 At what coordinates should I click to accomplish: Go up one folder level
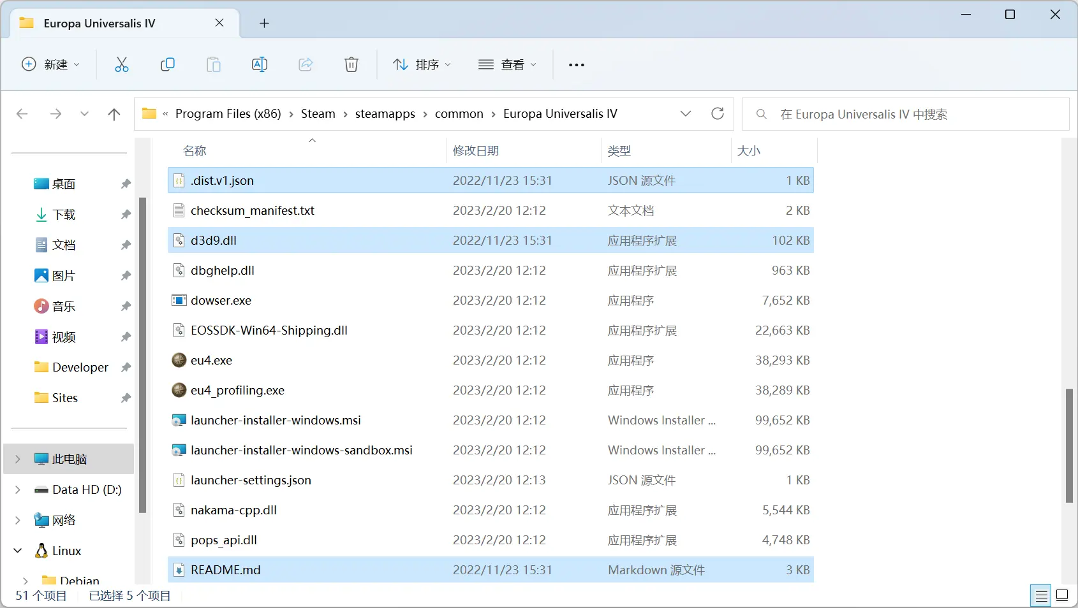114,114
